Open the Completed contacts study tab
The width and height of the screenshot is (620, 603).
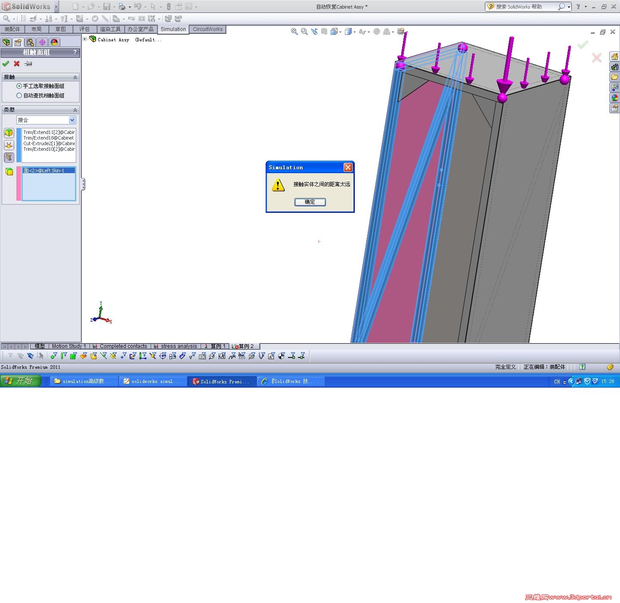pyautogui.click(x=120, y=346)
